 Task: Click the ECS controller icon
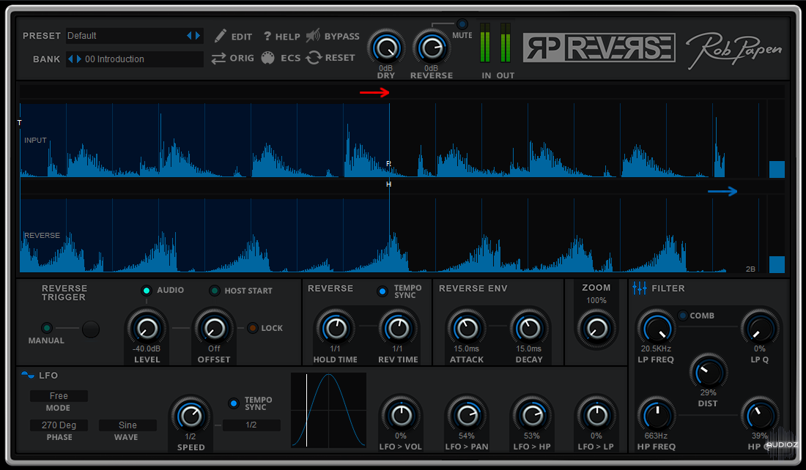click(267, 58)
